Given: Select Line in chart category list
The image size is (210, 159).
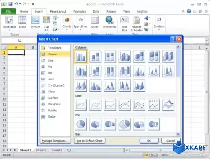Looking at the screenshot, I should tap(55, 60).
